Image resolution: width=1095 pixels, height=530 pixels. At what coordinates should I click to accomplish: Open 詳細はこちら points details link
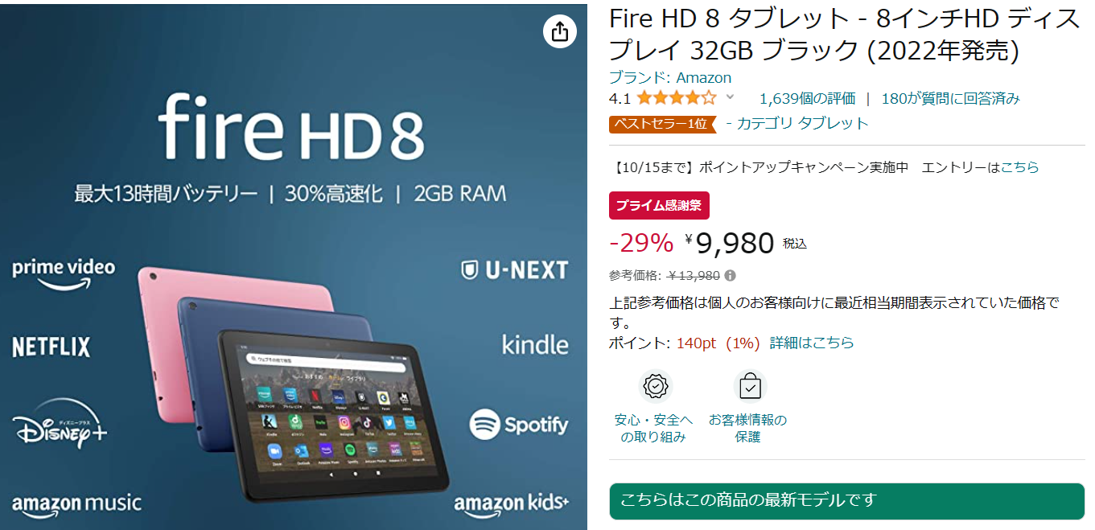coord(812,343)
